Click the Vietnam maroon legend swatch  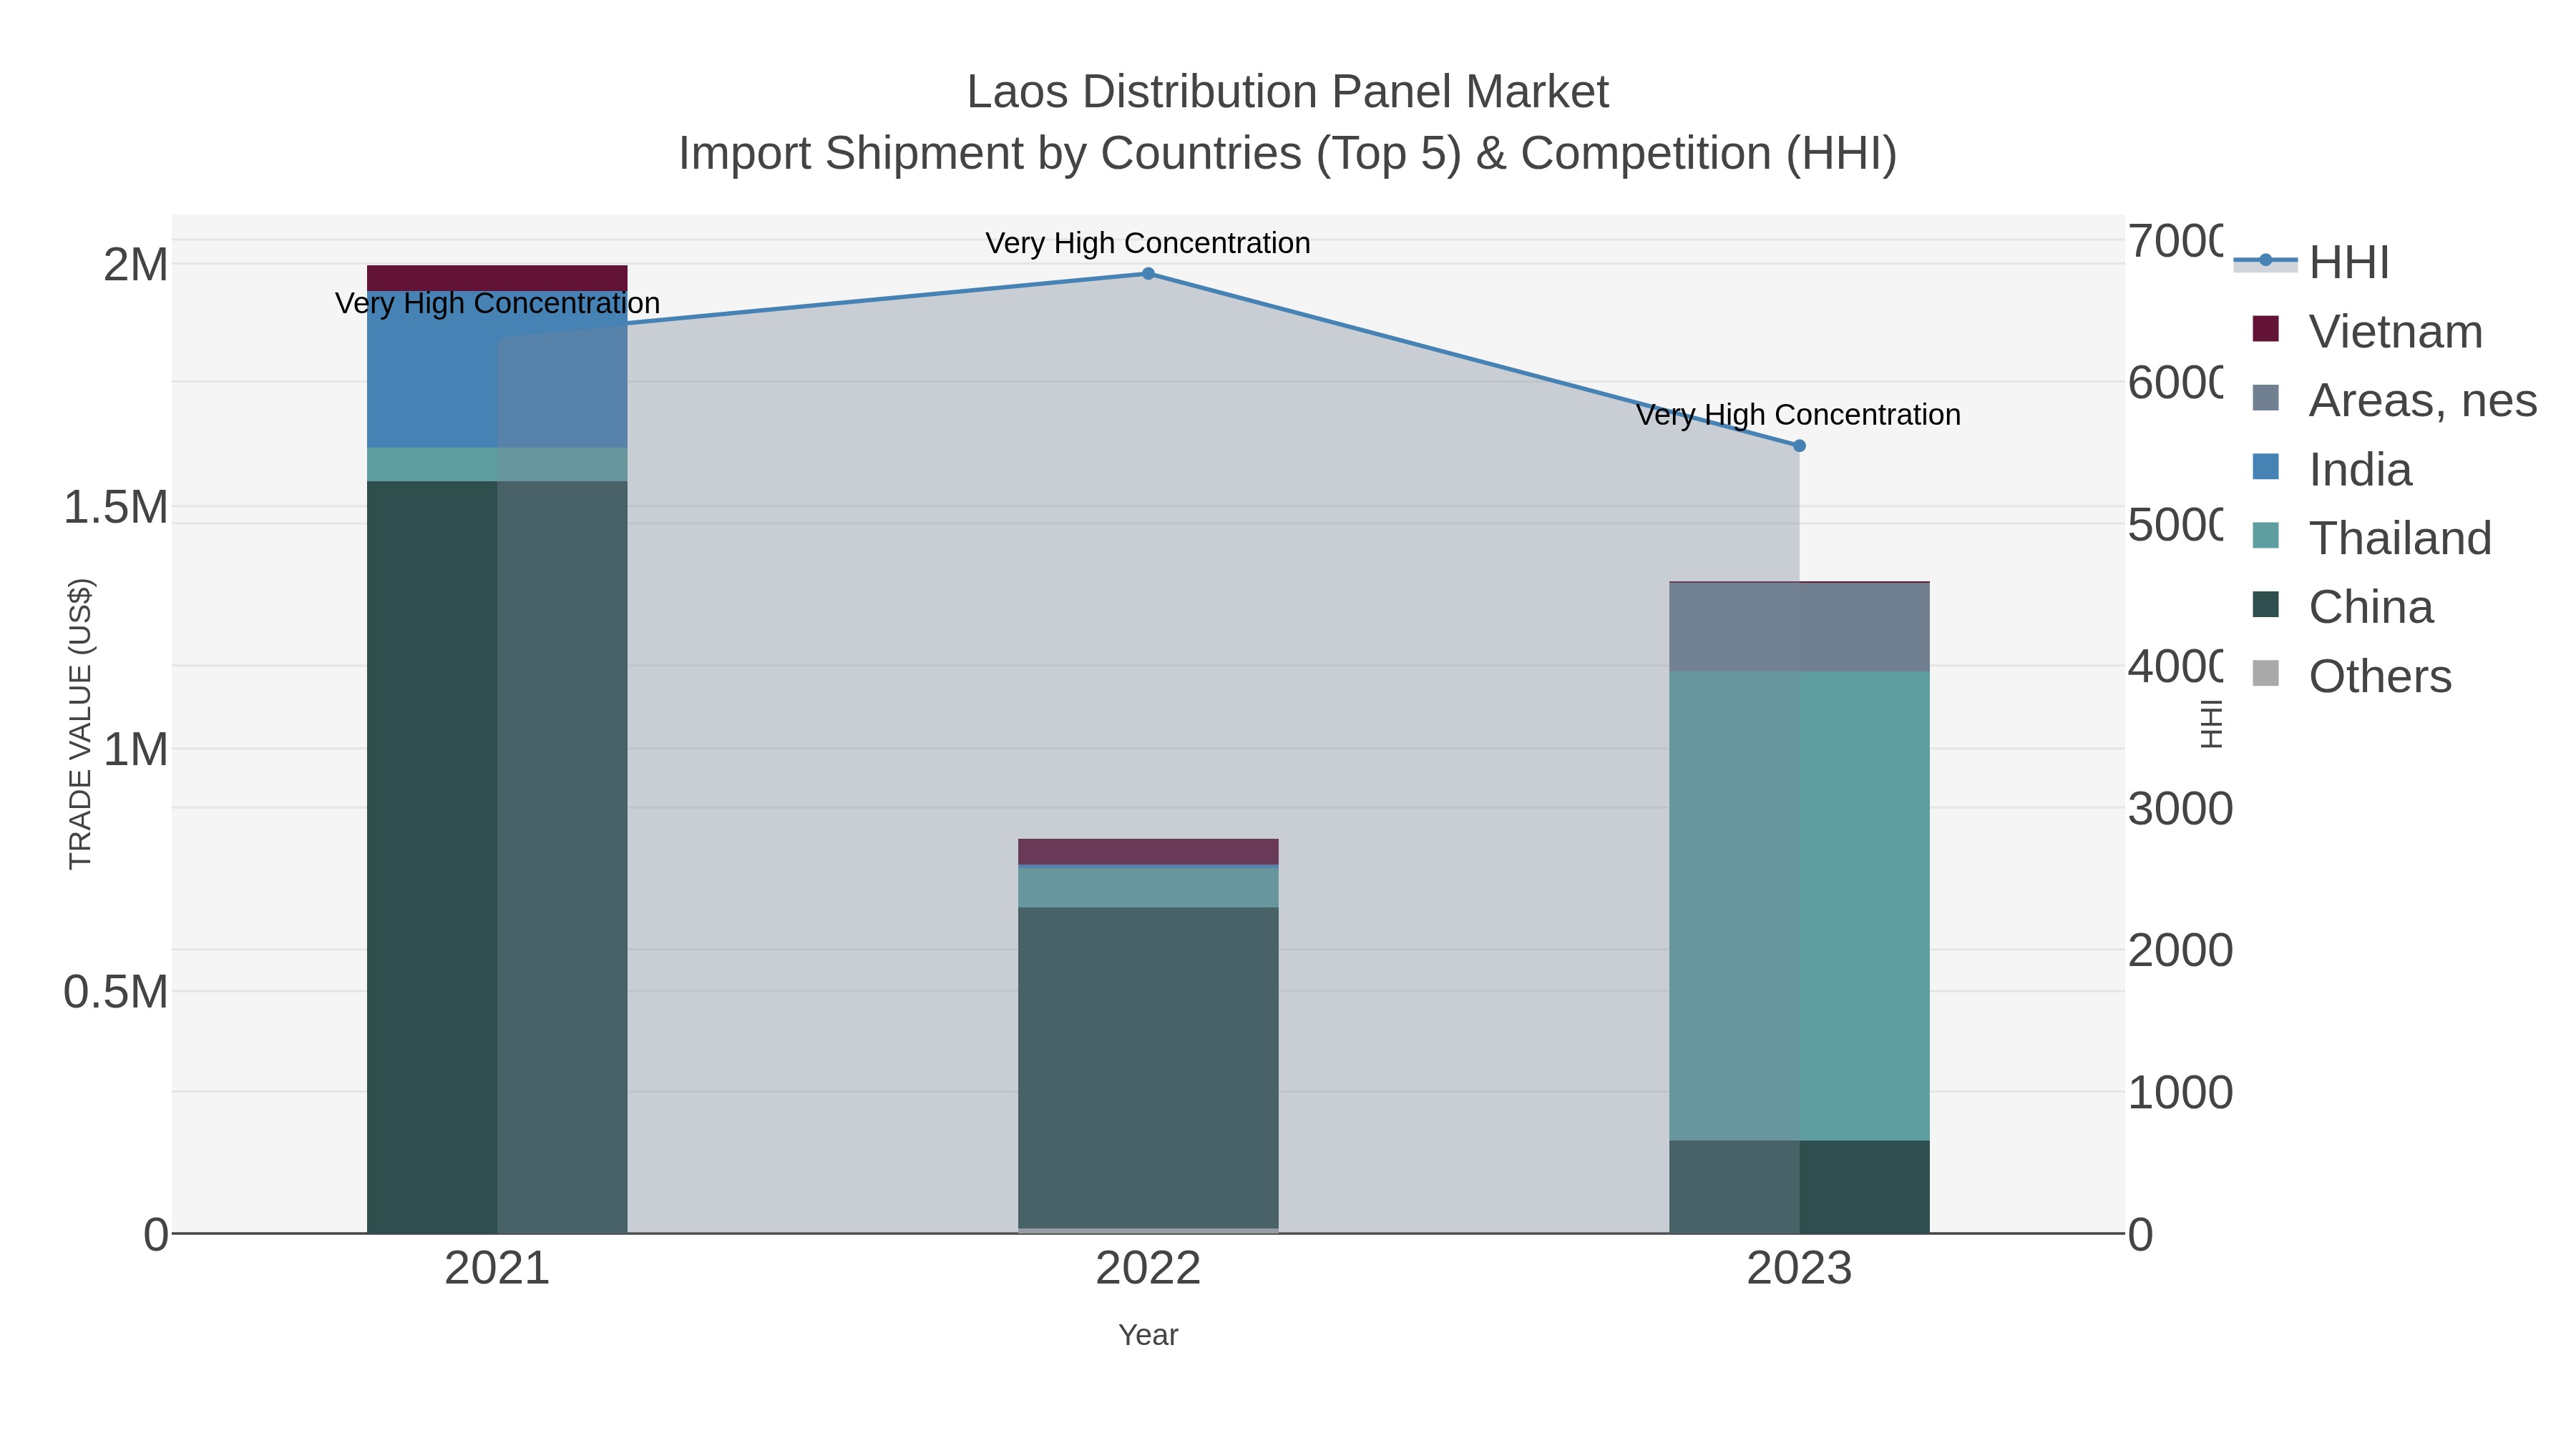2266,329
